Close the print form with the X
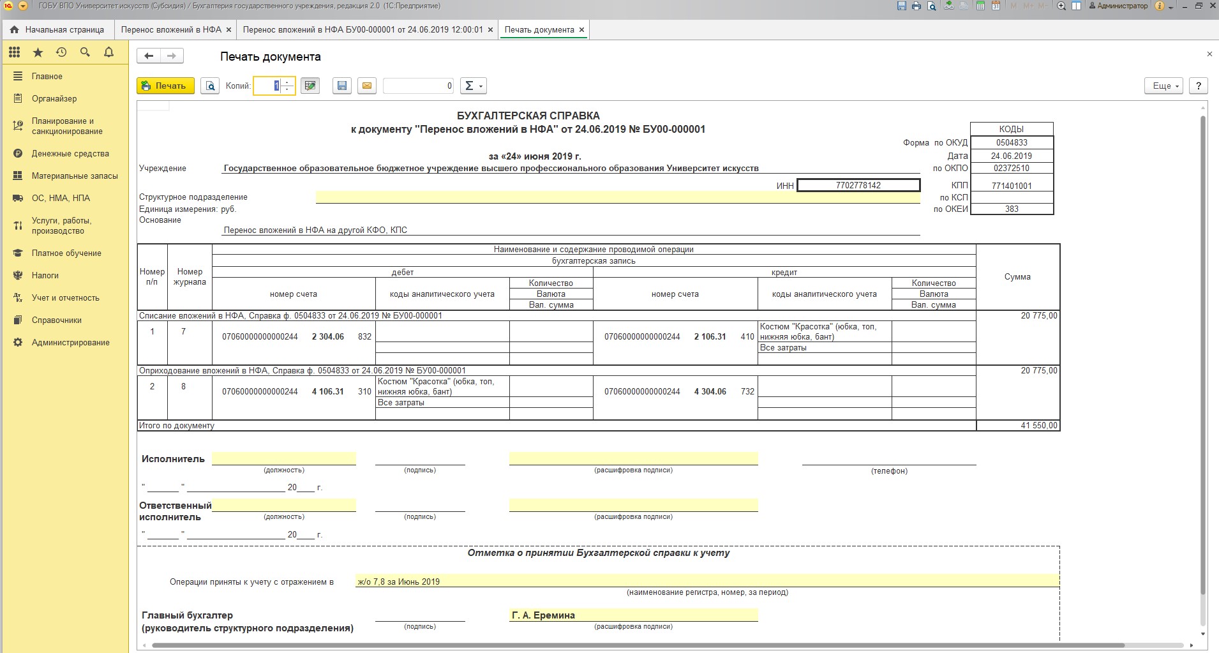Viewport: 1219px width, 653px height. 1209,54
